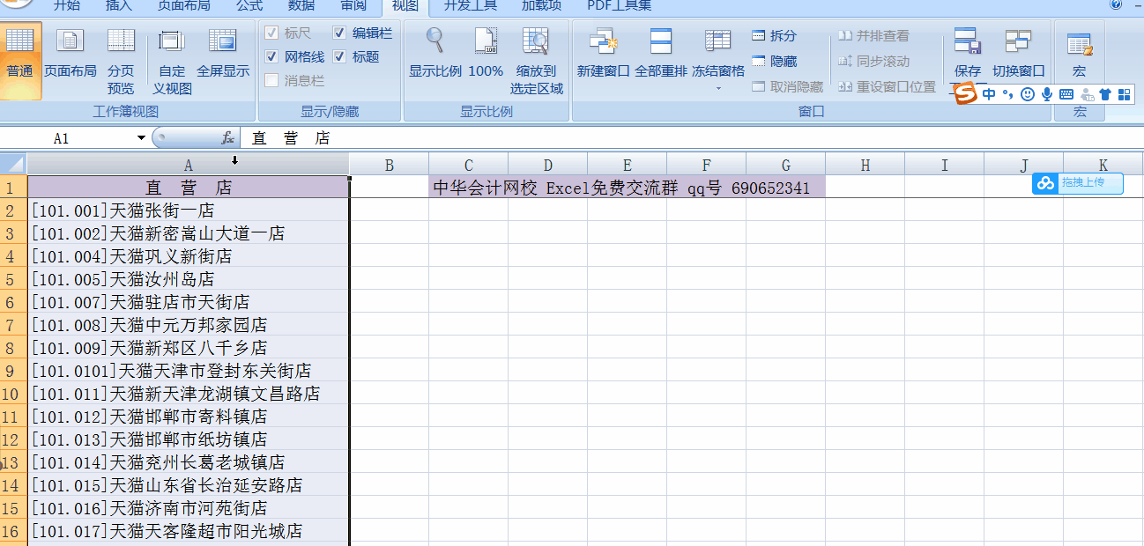Select cell with 中华会计网校 Excel免费交流群
The height and width of the screenshot is (546, 1144).
pyautogui.click(x=627, y=188)
